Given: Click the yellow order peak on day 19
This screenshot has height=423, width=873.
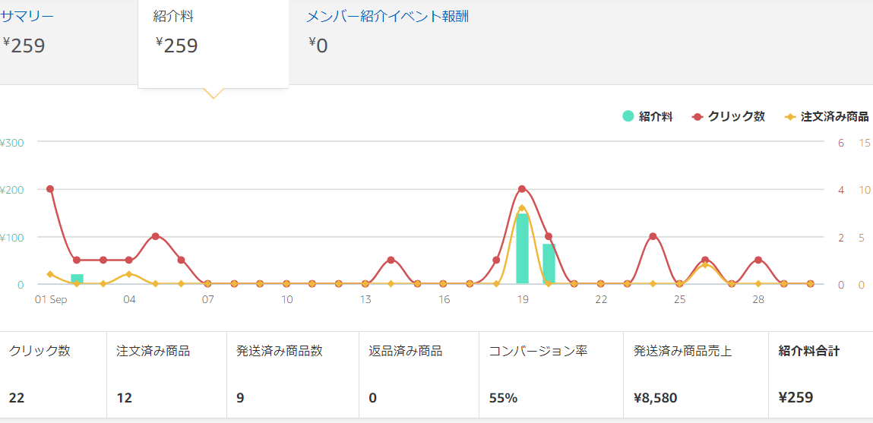Looking at the screenshot, I should tap(522, 208).
